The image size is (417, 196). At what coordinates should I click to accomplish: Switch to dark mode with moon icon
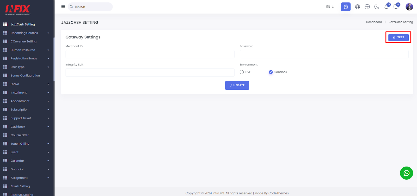(x=377, y=7)
